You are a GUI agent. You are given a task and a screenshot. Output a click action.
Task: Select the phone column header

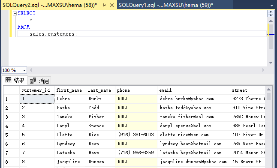pos(136,90)
